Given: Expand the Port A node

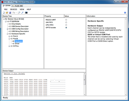Looking at the screenshot, I should point(9,36).
